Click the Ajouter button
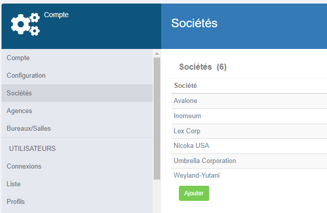Image resolution: width=327 pixels, height=213 pixels. click(x=194, y=193)
